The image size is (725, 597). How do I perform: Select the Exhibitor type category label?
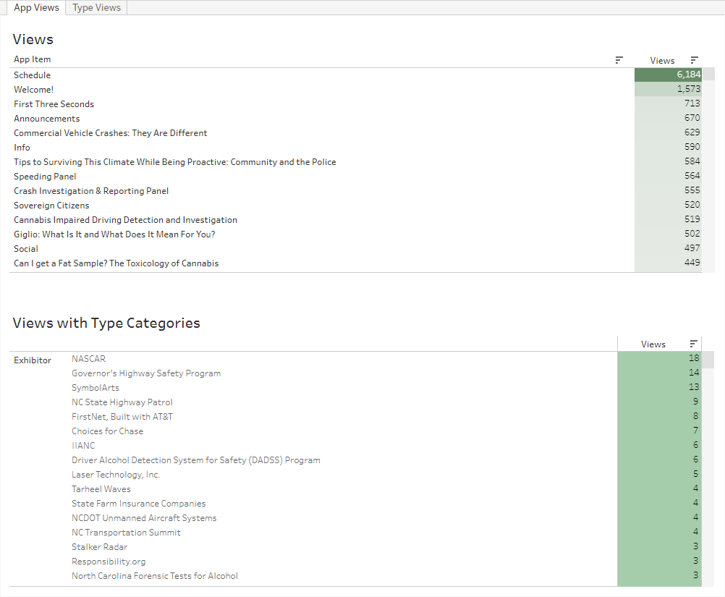33,360
